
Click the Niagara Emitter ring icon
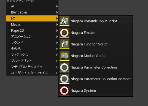[64, 33]
